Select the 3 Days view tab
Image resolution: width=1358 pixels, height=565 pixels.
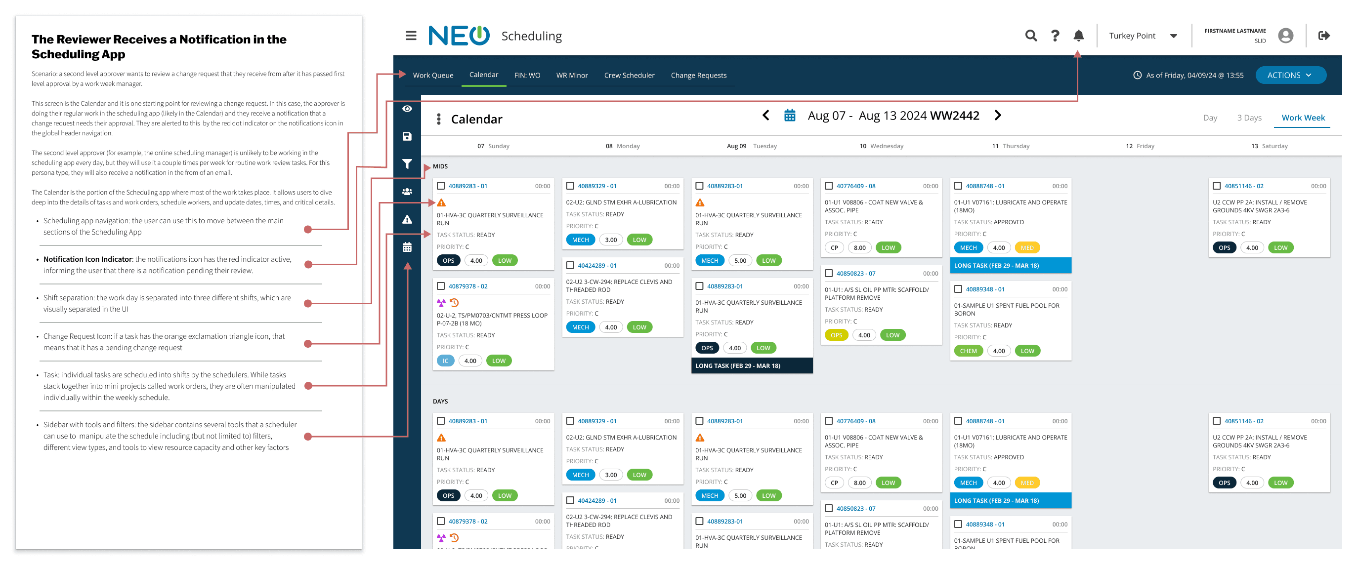1248,118
